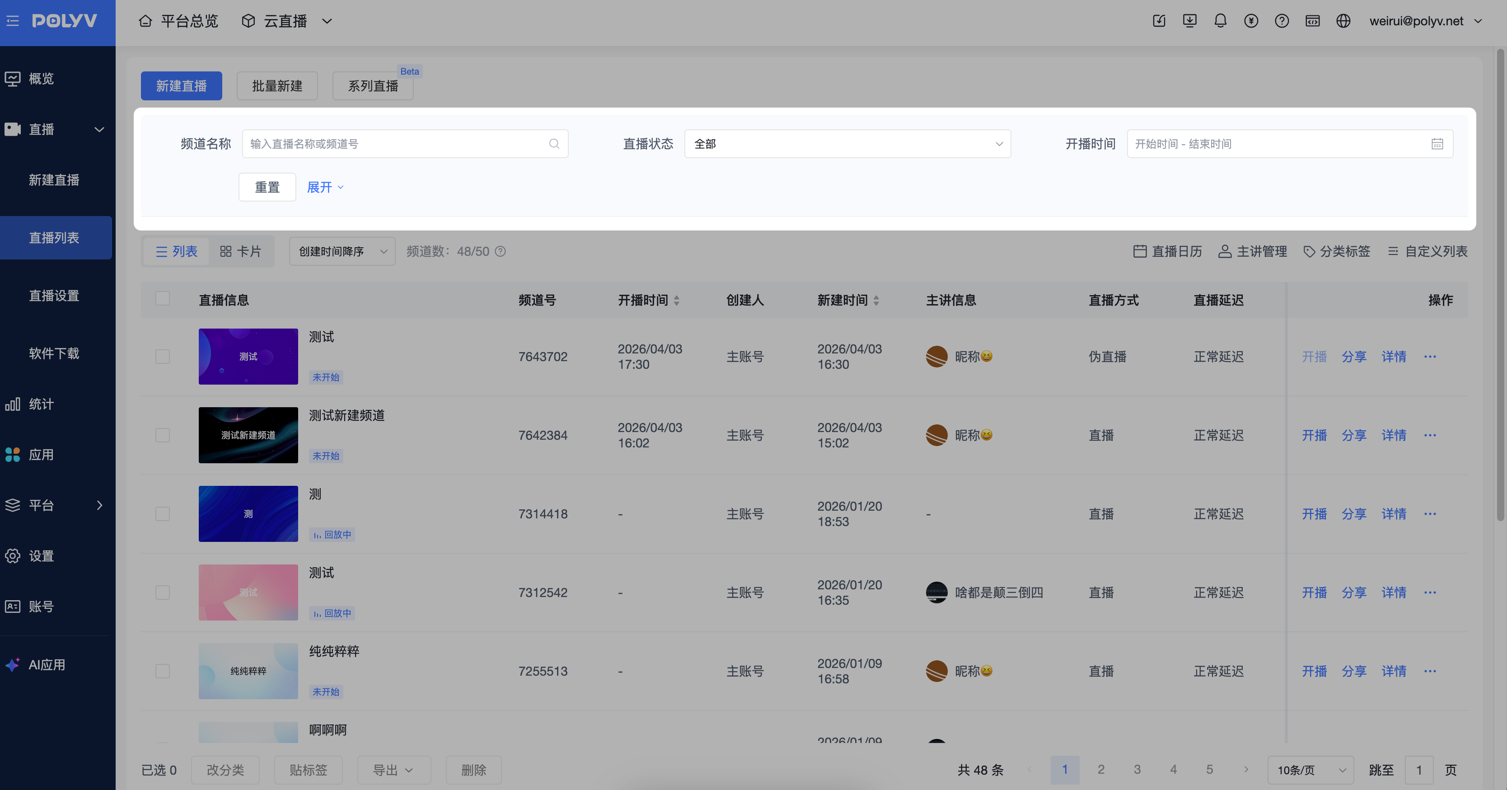Open the notifications bell

tap(1220, 21)
